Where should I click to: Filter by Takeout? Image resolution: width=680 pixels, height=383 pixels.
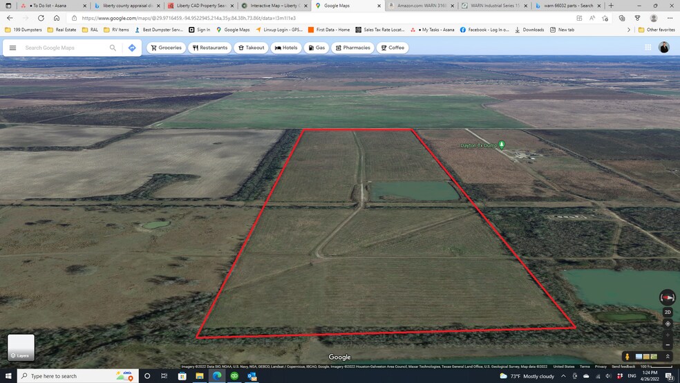(x=251, y=48)
